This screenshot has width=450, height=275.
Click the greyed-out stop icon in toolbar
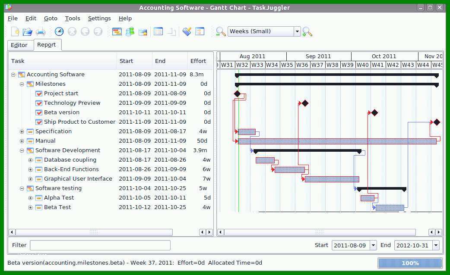click(x=72, y=31)
